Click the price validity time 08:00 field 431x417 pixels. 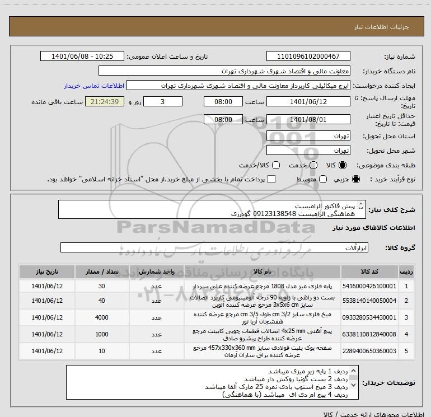(223, 119)
